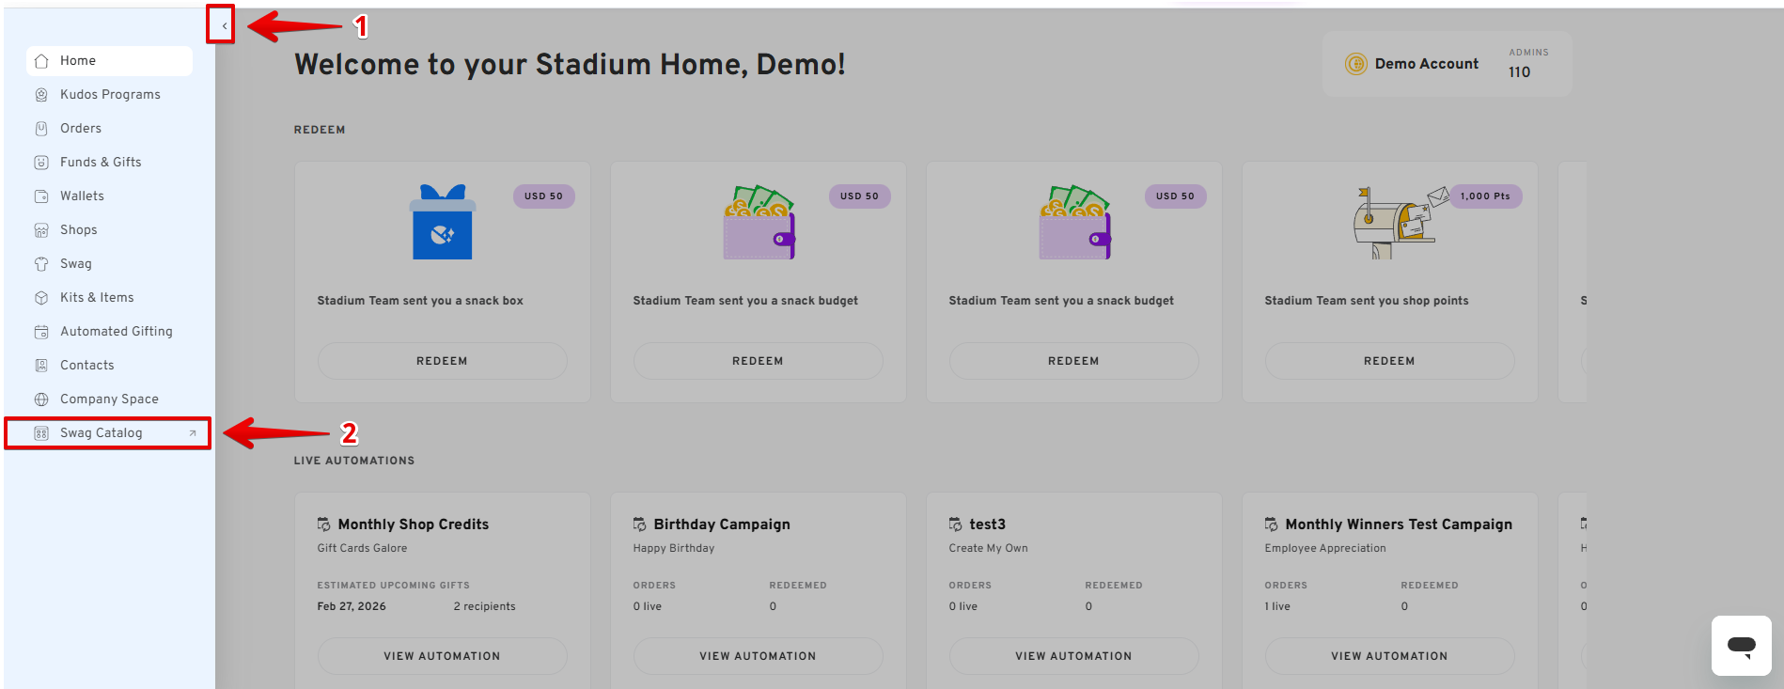This screenshot has height=689, width=1784.
Task: Navigate to Automated Gifting
Action: (116, 332)
